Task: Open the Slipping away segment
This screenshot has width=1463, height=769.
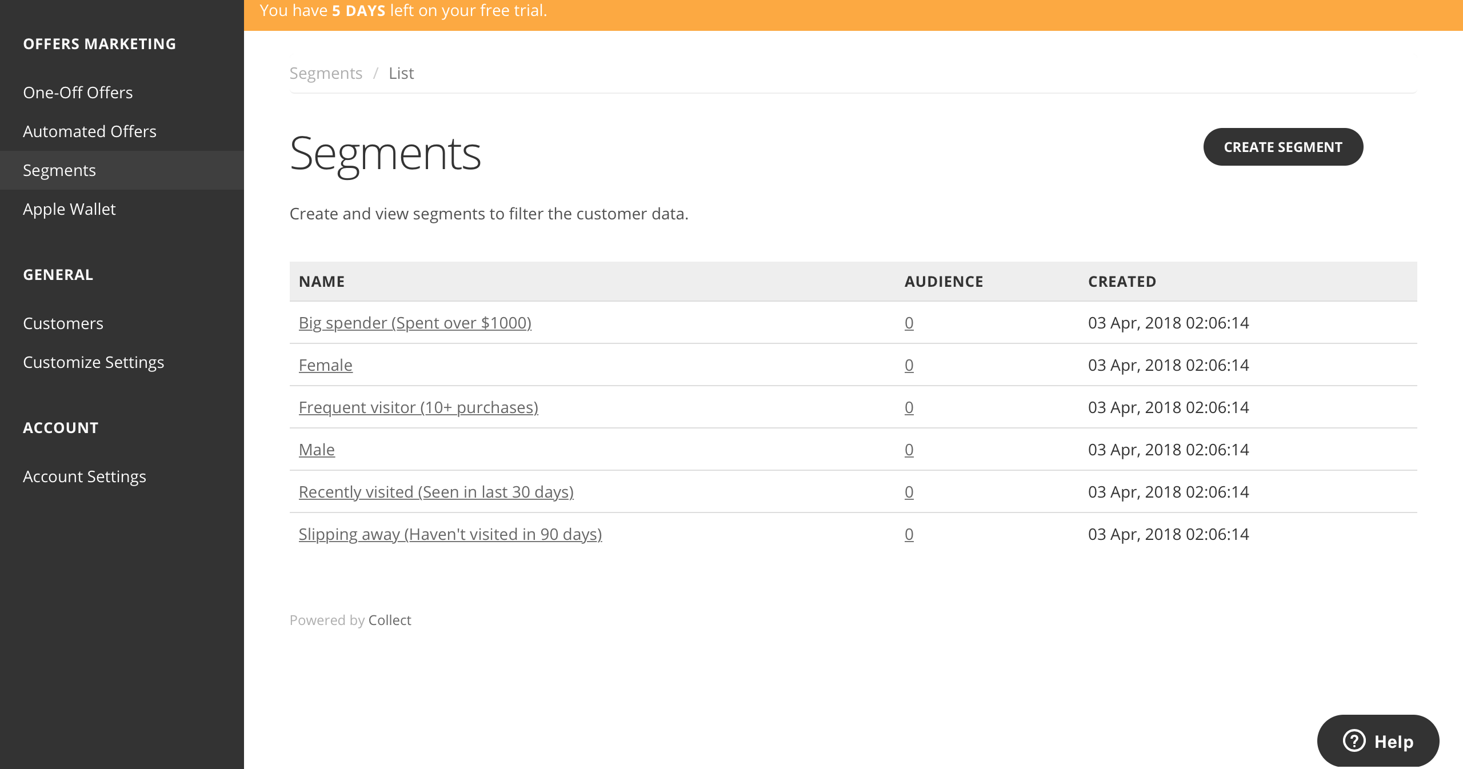Action: pyautogui.click(x=450, y=534)
